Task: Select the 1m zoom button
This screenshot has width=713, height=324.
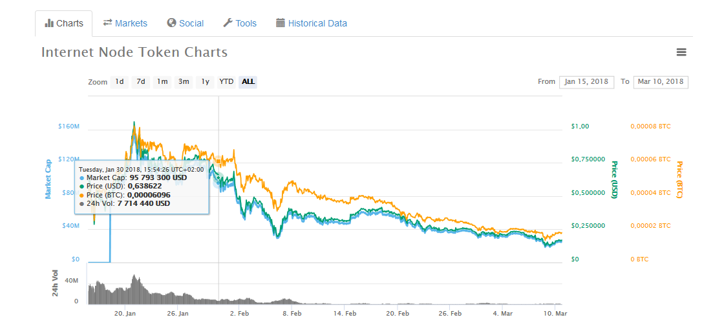Action: 162,81
